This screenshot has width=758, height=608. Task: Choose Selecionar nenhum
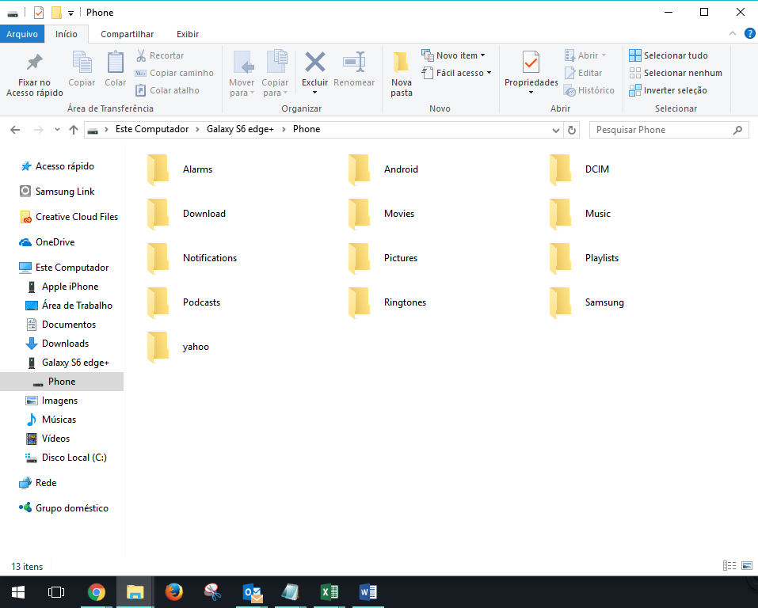pyautogui.click(x=676, y=73)
